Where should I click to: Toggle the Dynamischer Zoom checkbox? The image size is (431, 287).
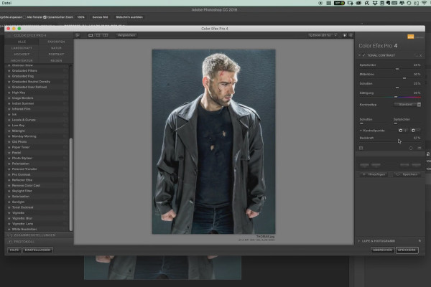pyautogui.click(x=45, y=17)
